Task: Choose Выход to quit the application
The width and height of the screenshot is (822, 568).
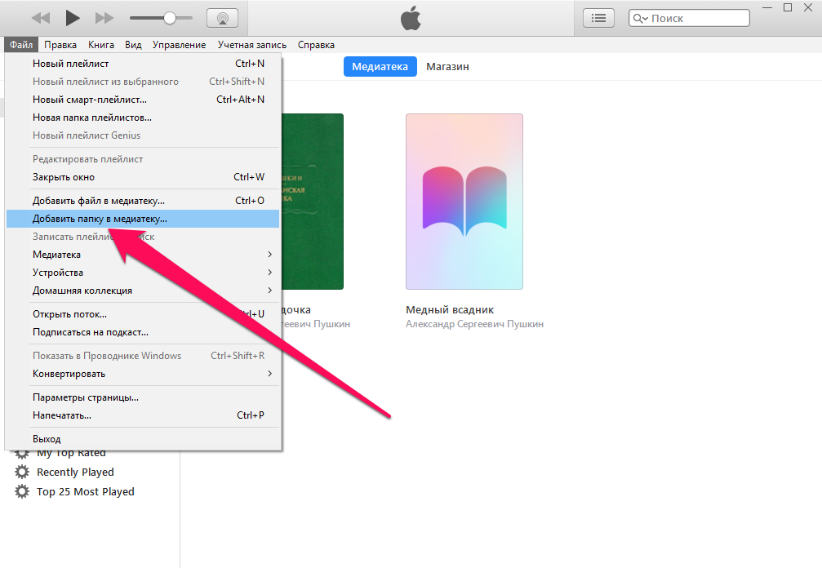Action: [47, 439]
